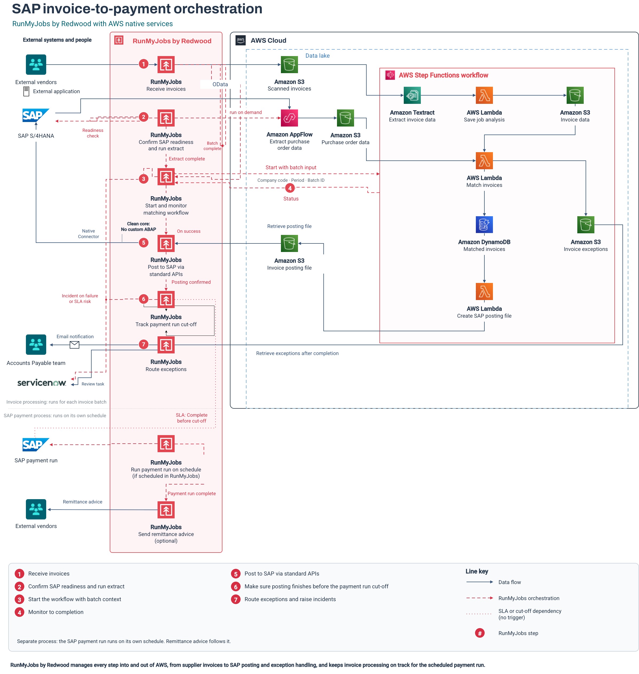This screenshot has height=674, width=639.
Task: Click the RunMyJobs Receive invoices icon
Action: [166, 64]
